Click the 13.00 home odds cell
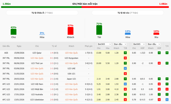 (x=99, y=53)
